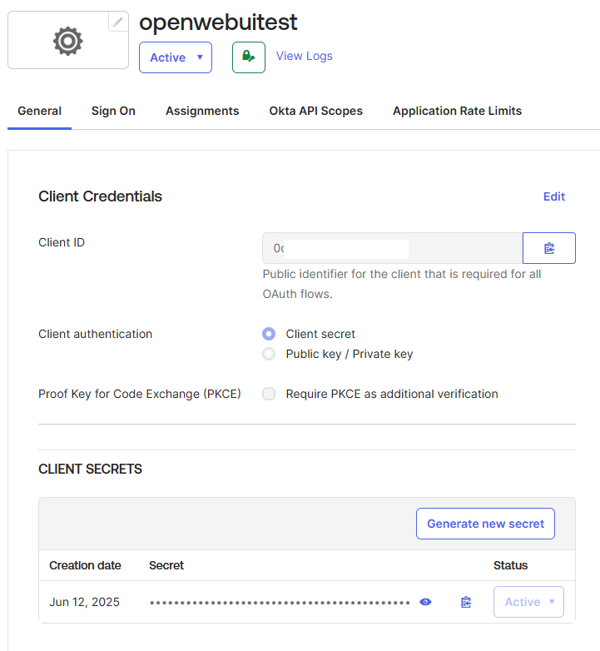Switch to the Sign On tab
Viewport: 600px width, 651px height.
point(113,111)
